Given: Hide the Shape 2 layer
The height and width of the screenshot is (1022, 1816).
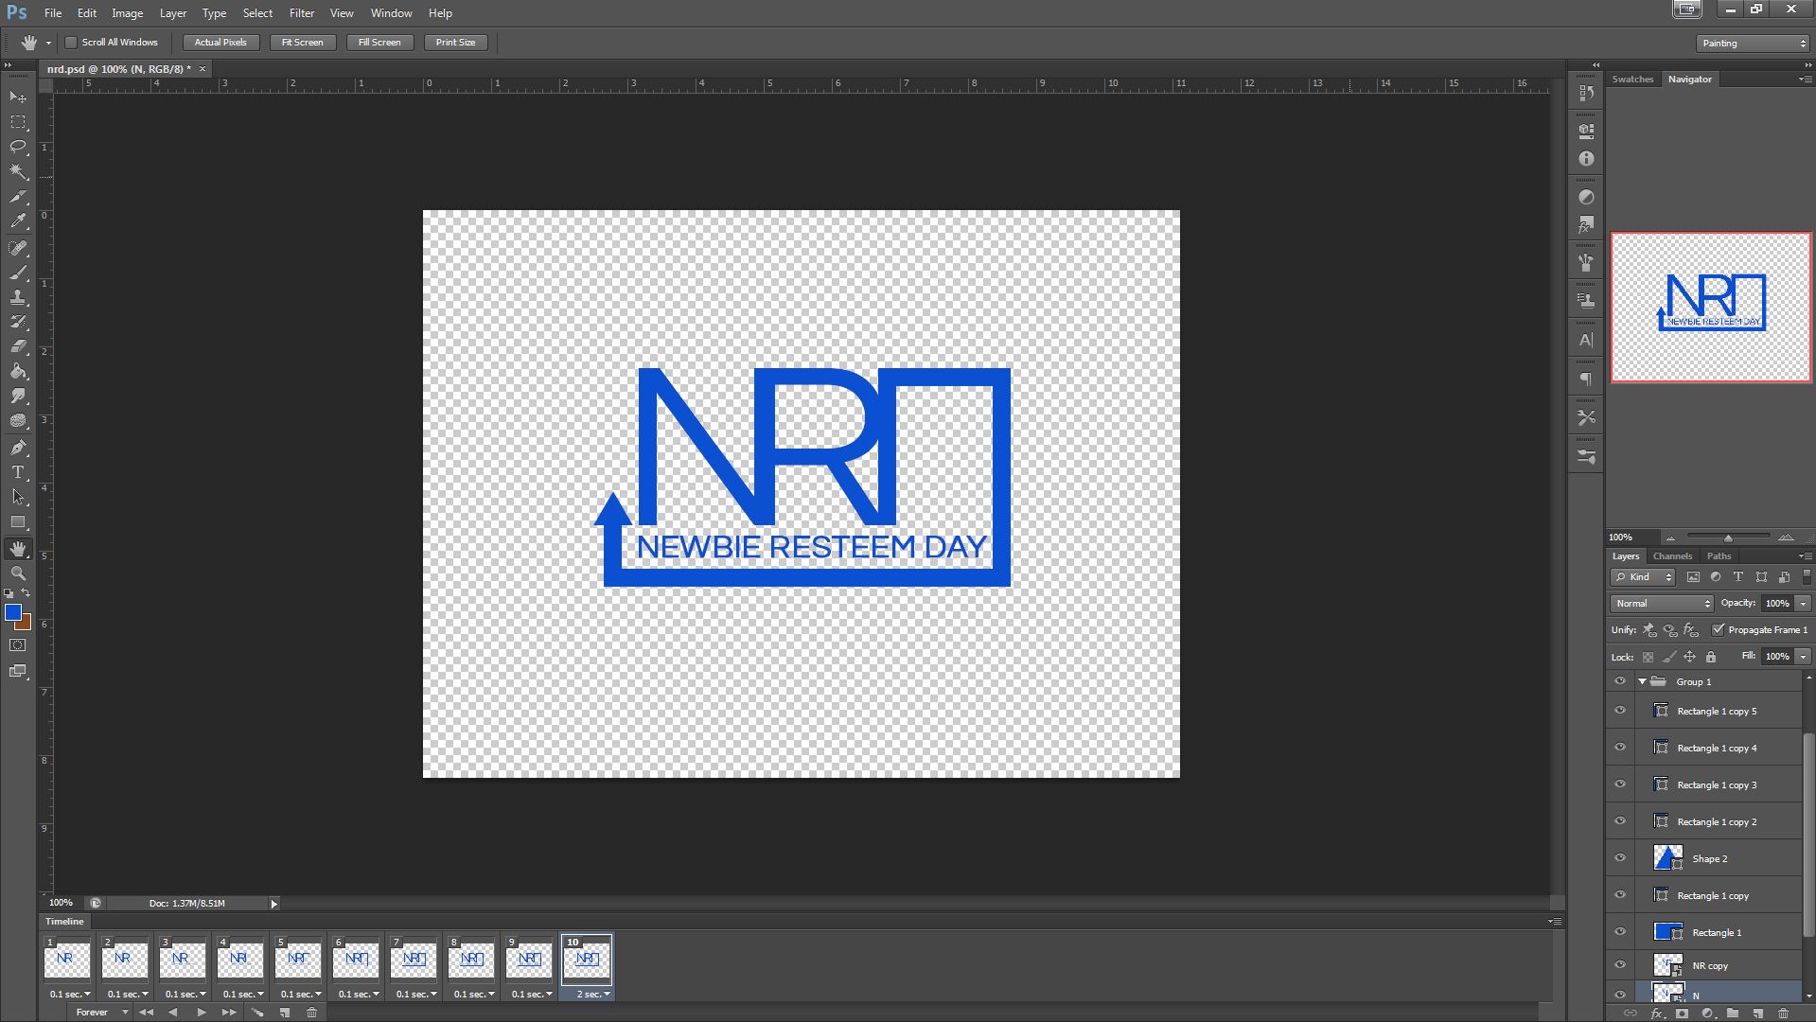Looking at the screenshot, I should [1620, 858].
